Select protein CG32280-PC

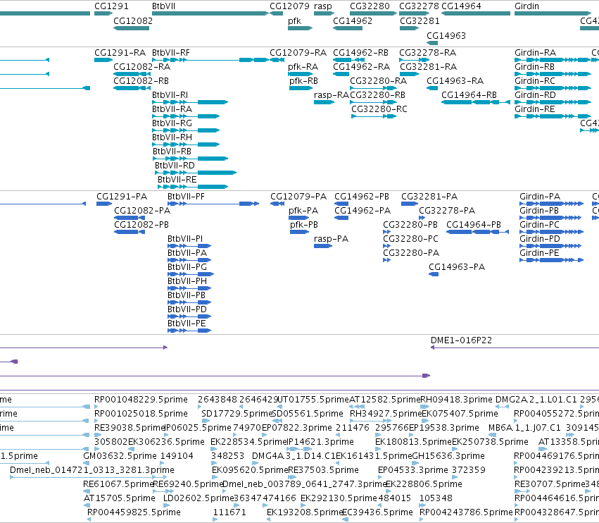(410, 239)
